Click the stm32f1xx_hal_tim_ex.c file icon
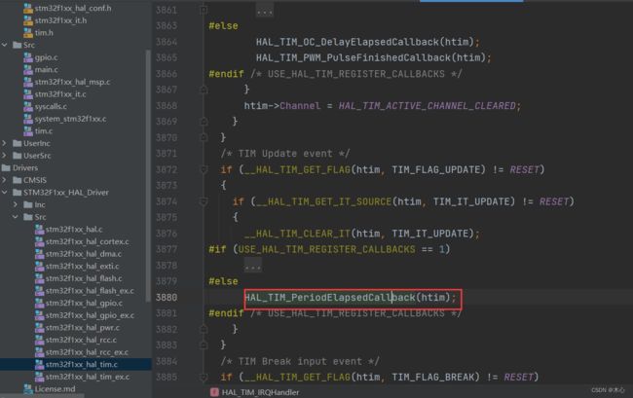The height and width of the screenshot is (398, 633). [x=39, y=377]
